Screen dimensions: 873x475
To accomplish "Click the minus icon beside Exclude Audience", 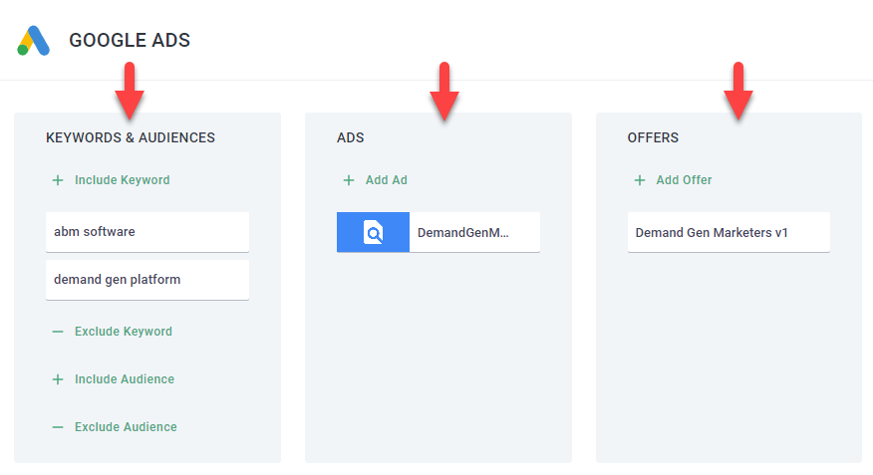I will [x=58, y=427].
